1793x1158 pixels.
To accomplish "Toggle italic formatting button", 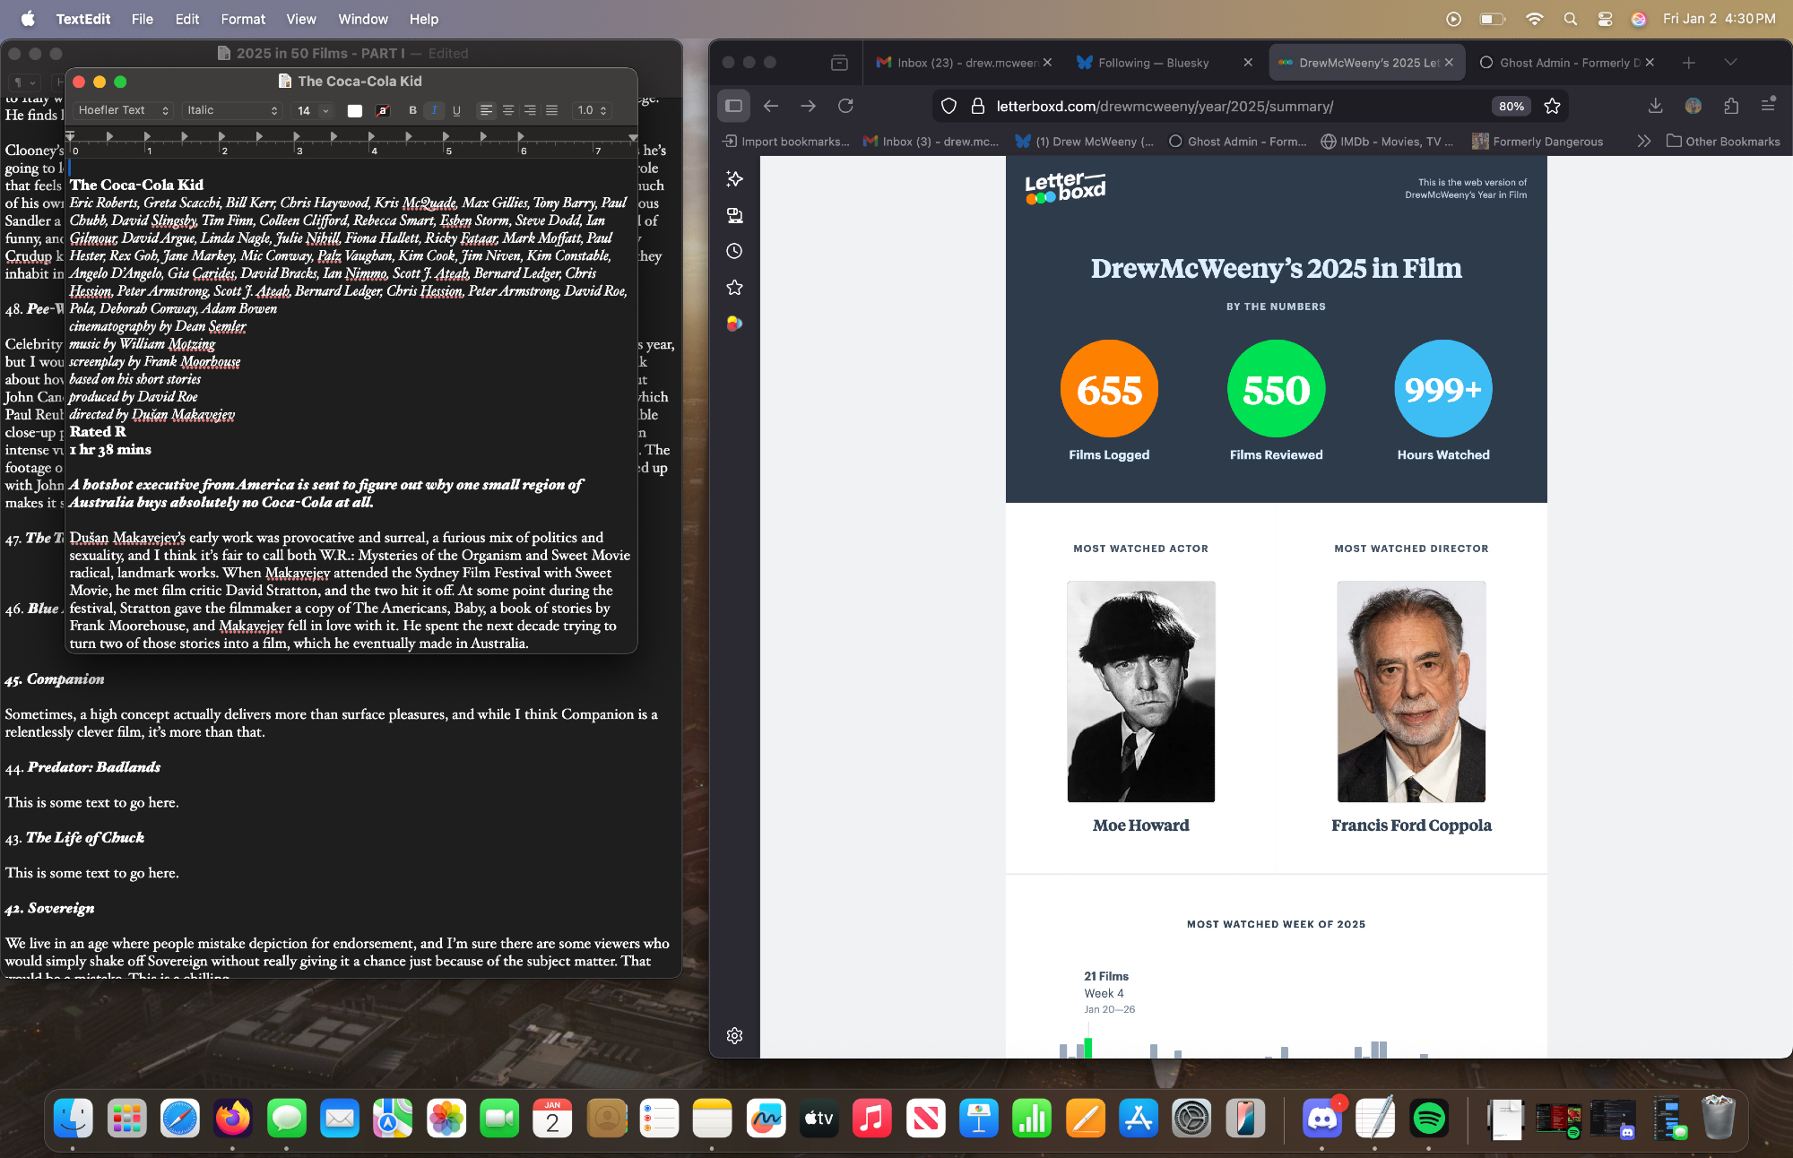I will coord(435,110).
